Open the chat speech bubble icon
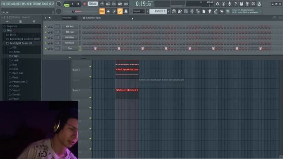This screenshot has height=159, width=283. (253, 4)
